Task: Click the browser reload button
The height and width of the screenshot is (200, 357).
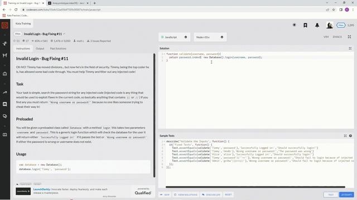Action: tap(16, 10)
